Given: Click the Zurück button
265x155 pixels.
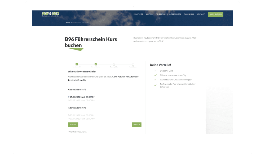Looking at the screenshot, I should click(73, 125).
